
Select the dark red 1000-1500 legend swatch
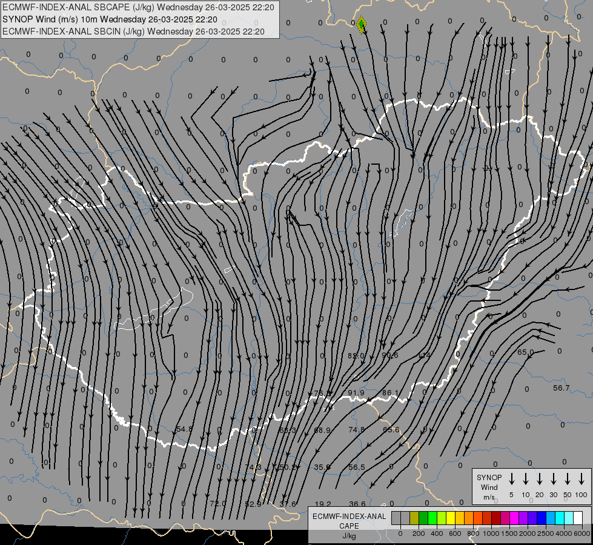(497, 518)
